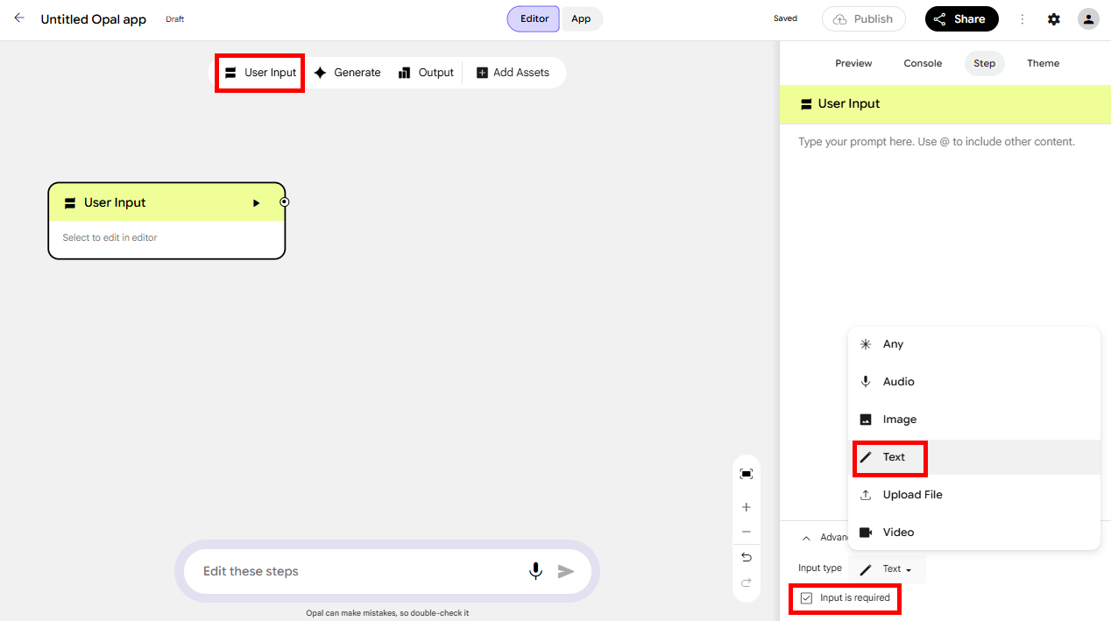
Task: Click the send arrow icon
Action: tap(566, 571)
